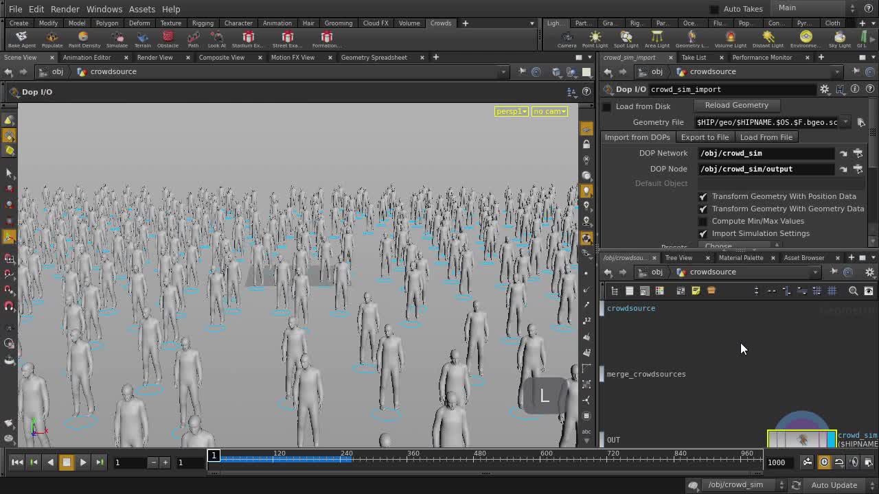The image size is (879, 494).
Task: Click the network editor search magnifier icon
Action: [853, 290]
